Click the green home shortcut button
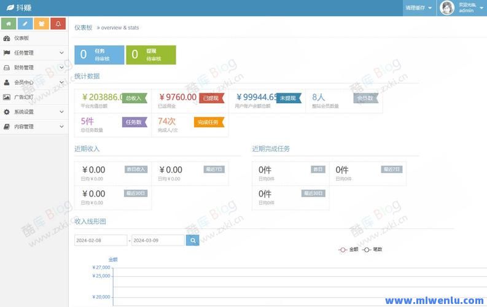Image resolution: width=487 pixels, height=307 pixels. coord(9,23)
